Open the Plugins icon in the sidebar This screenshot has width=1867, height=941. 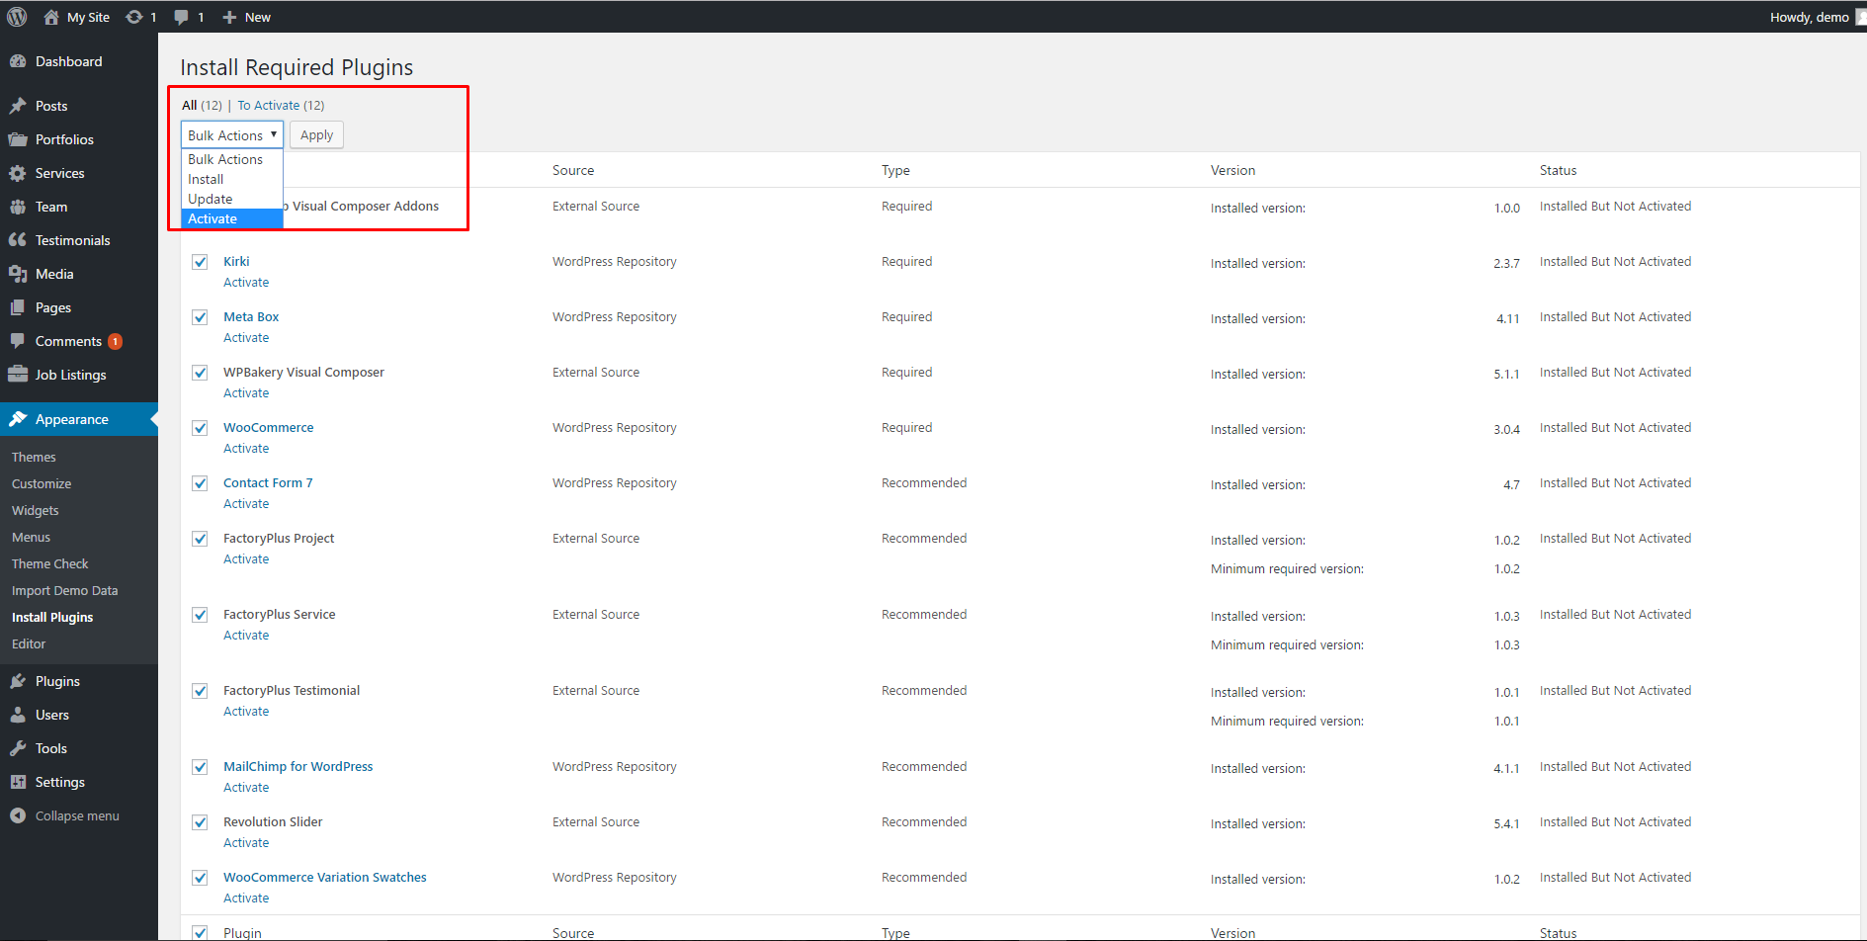point(18,681)
